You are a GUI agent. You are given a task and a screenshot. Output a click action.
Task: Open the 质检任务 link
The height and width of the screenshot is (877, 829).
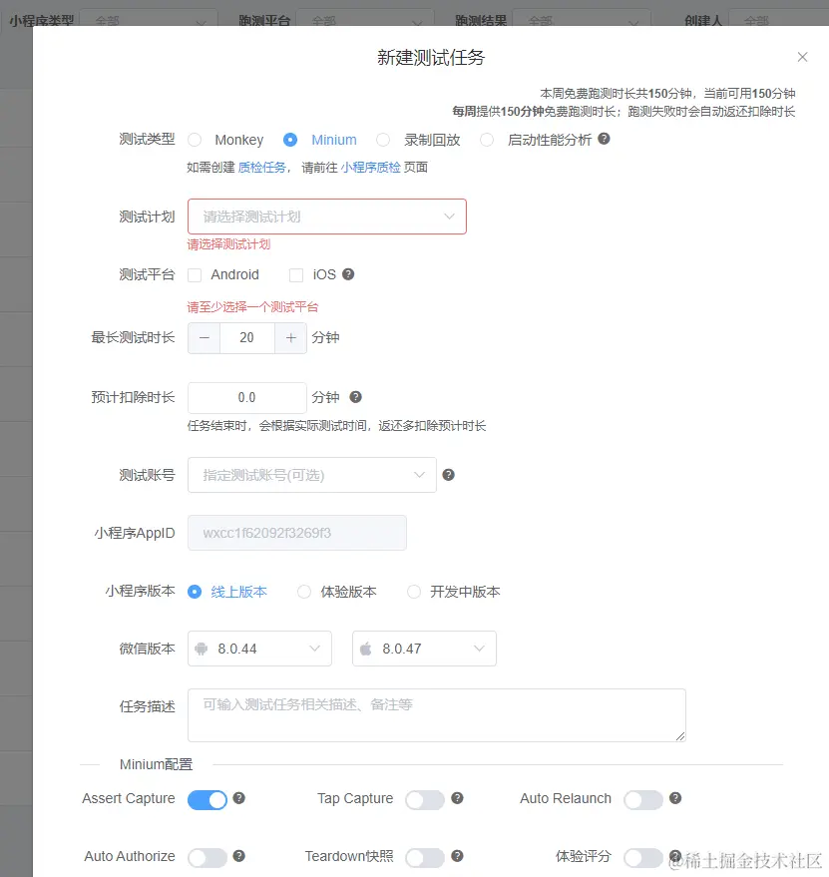261,168
